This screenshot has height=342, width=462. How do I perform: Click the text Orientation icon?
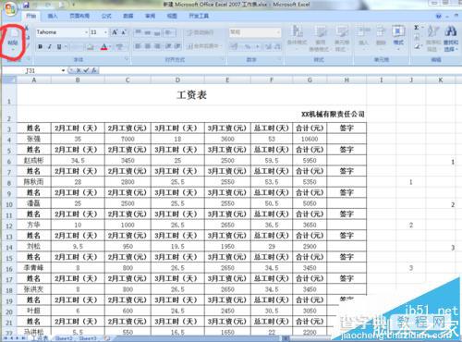pos(169,32)
